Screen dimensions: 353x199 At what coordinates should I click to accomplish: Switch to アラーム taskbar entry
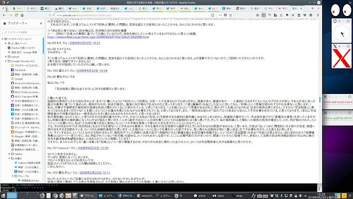coord(87,196)
